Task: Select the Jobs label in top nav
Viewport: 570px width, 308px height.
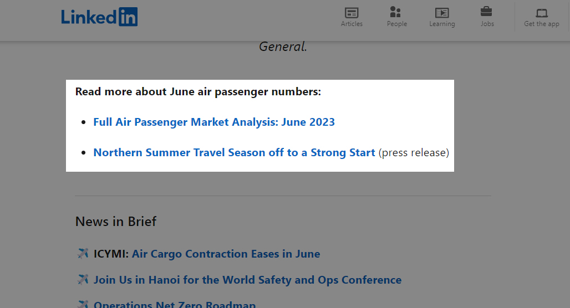Action: (x=487, y=24)
